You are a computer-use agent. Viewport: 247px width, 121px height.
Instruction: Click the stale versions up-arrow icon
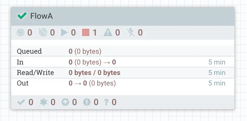click(x=65, y=102)
